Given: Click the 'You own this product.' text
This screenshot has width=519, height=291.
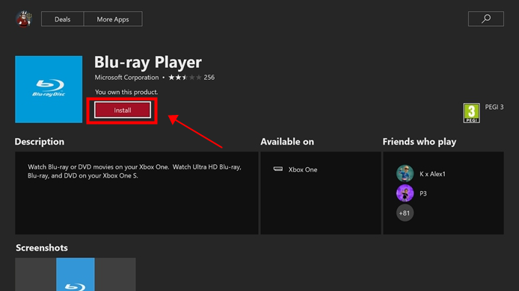Looking at the screenshot, I should point(126,93).
